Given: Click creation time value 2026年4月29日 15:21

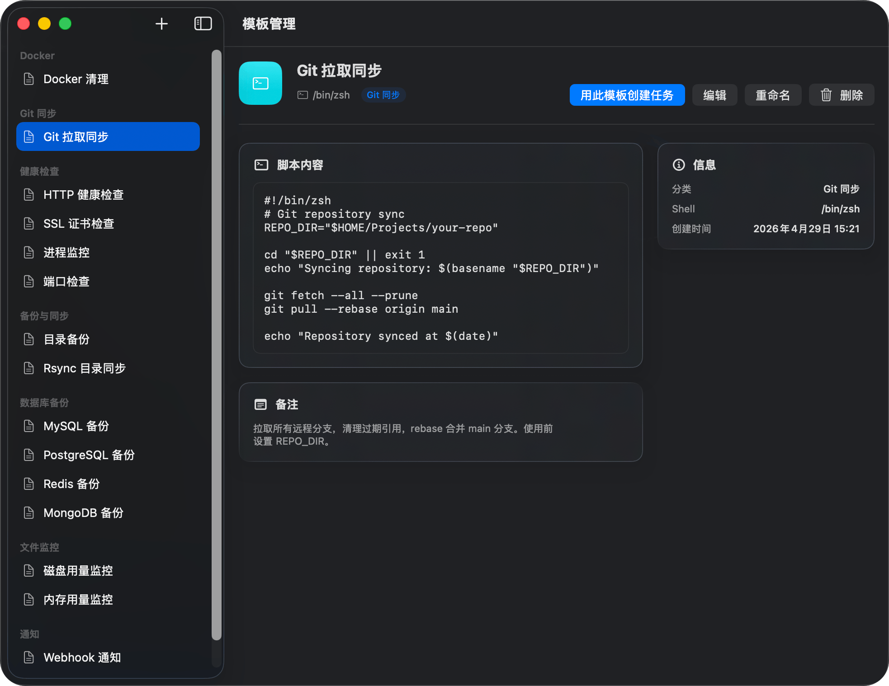Looking at the screenshot, I should 806,229.
